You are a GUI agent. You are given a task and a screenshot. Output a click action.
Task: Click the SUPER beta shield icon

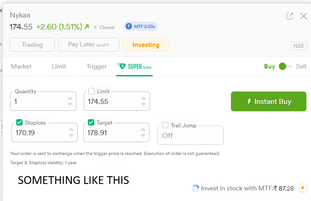pos(121,66)
